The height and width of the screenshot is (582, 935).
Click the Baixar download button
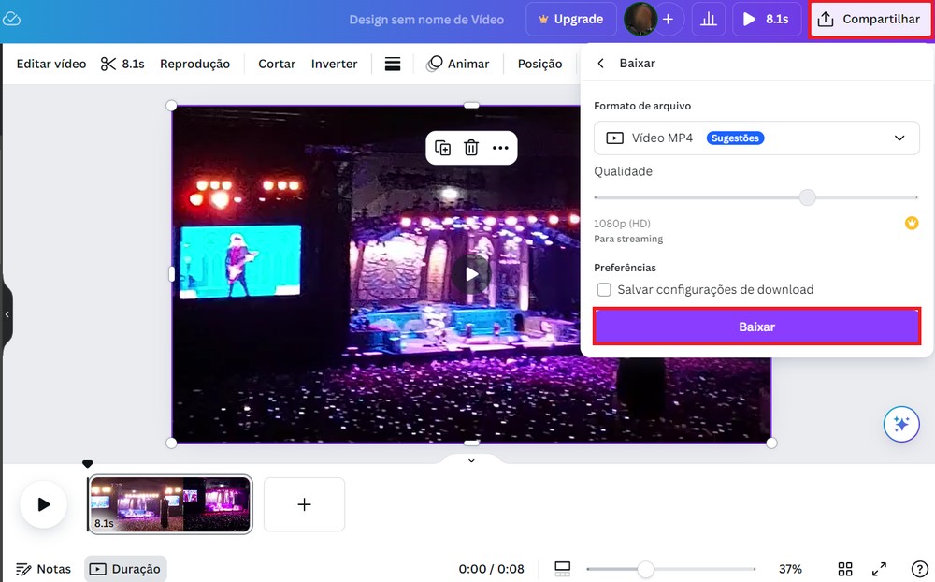tap(756, 326)
